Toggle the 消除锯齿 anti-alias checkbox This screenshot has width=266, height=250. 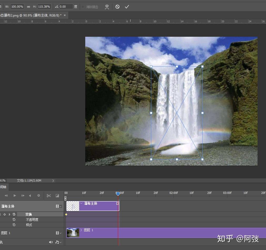click(83, 7)
